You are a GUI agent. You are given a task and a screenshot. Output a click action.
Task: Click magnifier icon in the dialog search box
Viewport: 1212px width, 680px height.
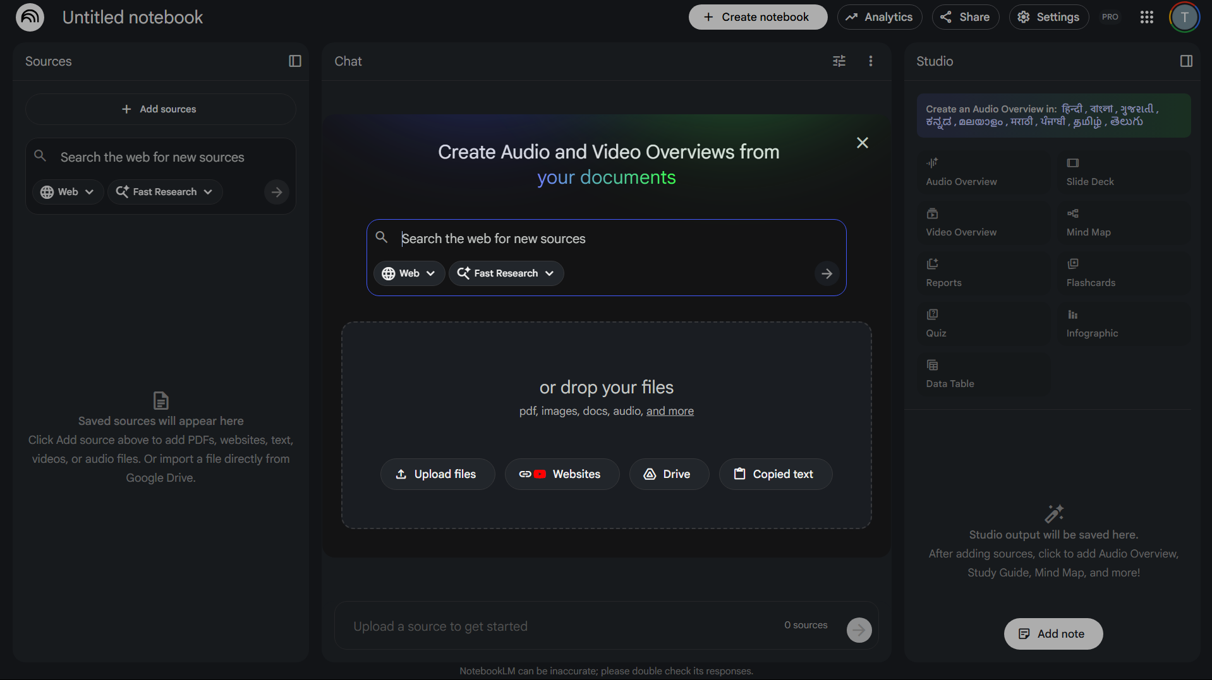382,237
